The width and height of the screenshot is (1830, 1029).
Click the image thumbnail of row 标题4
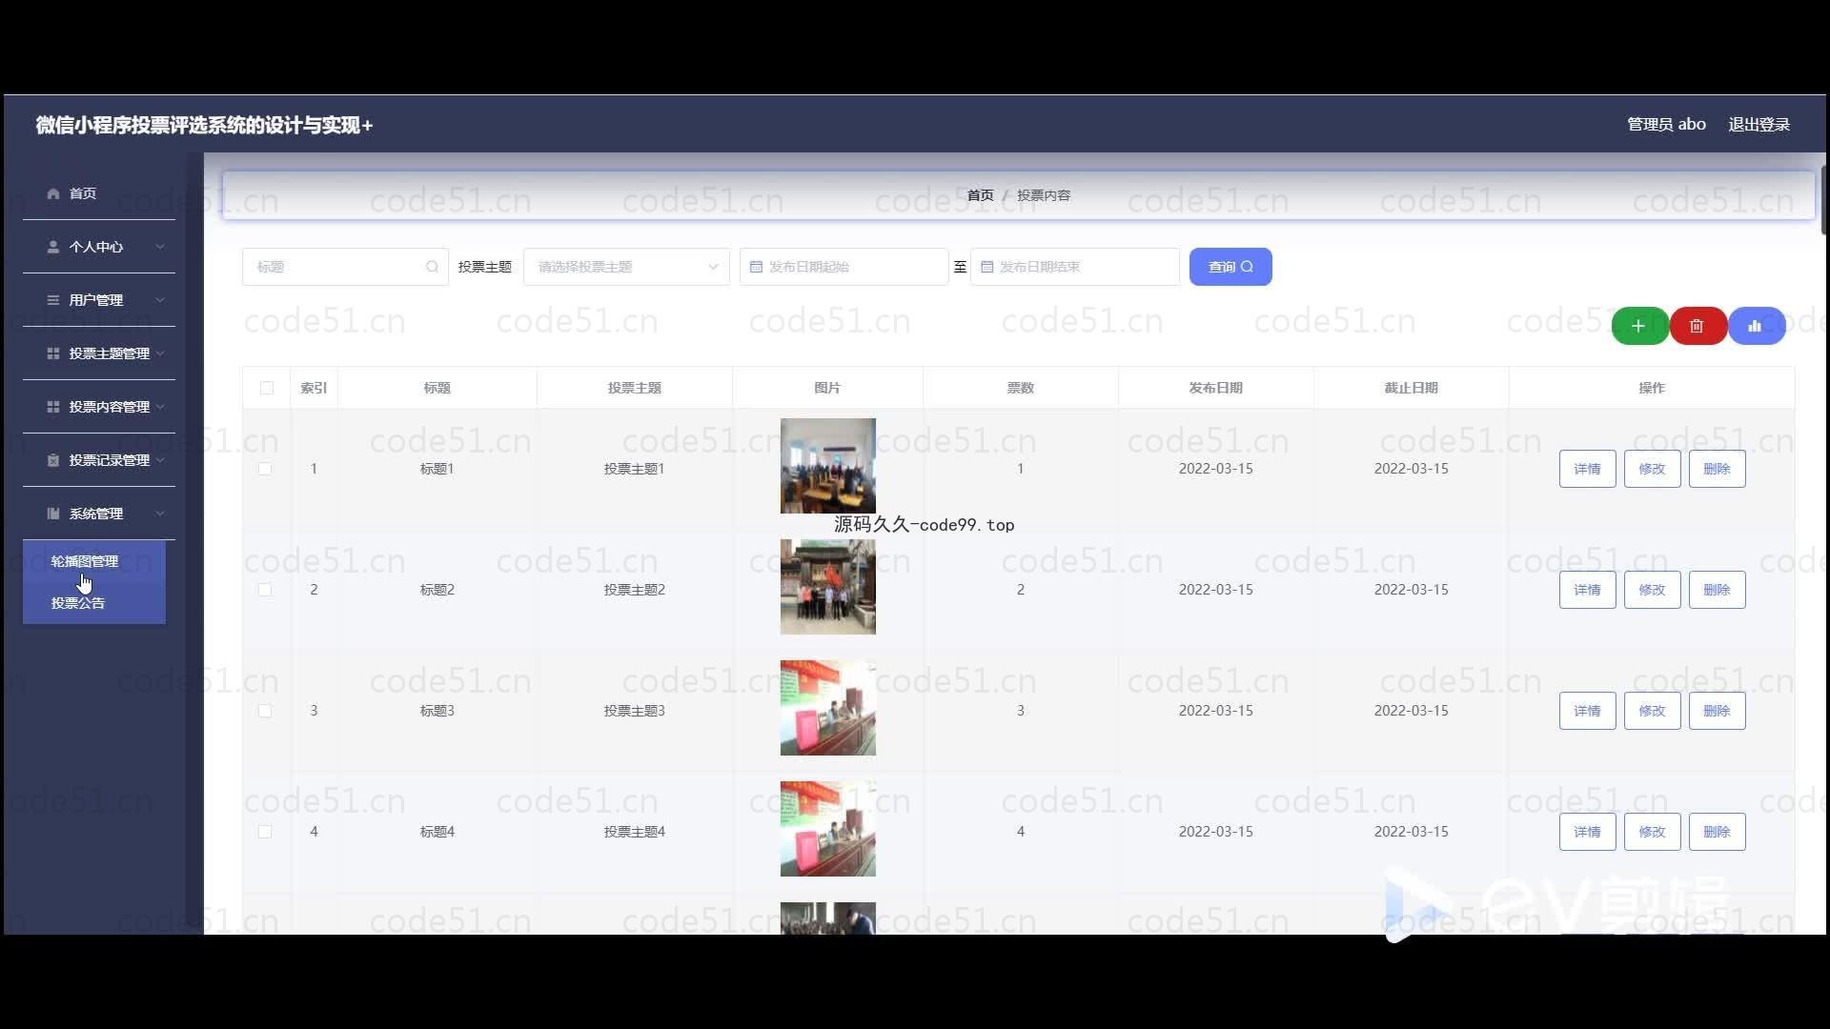coord(827,829)
